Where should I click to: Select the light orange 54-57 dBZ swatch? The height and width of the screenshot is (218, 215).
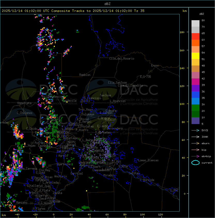(195, 49)
